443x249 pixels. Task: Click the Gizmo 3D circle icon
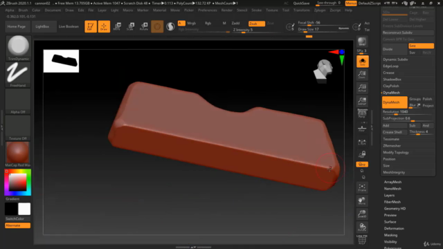coord(157,26)
